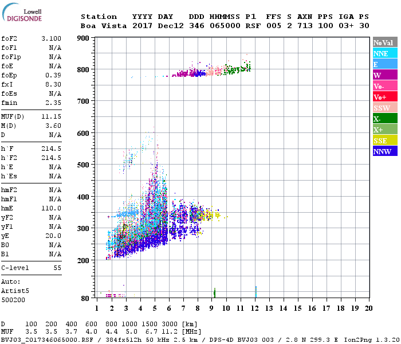This screenshot has width=401, height=344.
Task: Click the P1 value RSF
Action: [253, 26]
